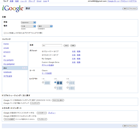The height and width of the screenshot is (132, 140).
Task: Click the share button beside the name field
Action: coord(66,45)
